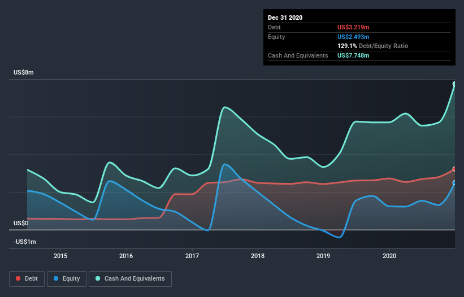This screenshot has height=297, width=464.
Task: Click the 2020 x-axis label
Action: (389, 256)
